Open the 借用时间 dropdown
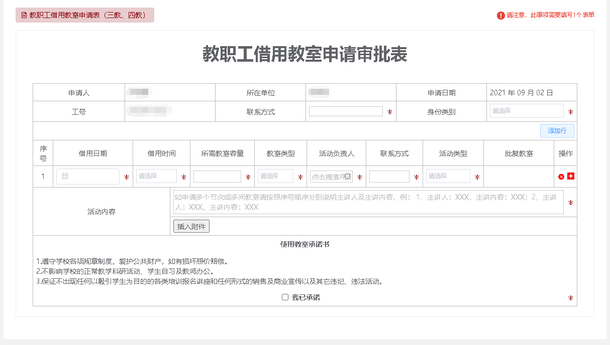The width and height of the screenshot is (610, 345). tap(156, 176)
